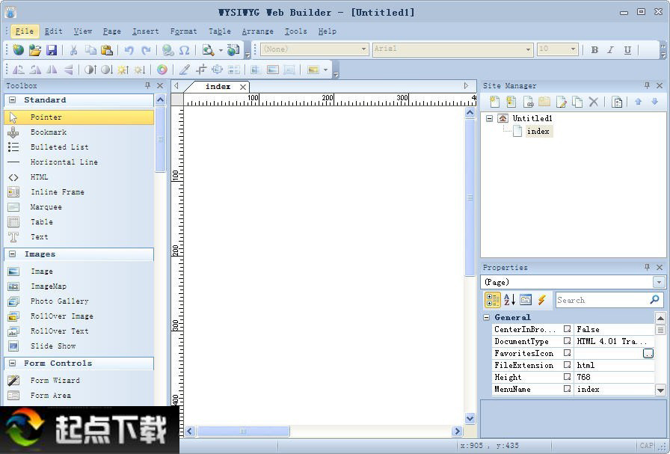Click the Properties Search field
670x454 pixels.
(x=609, y=300)
